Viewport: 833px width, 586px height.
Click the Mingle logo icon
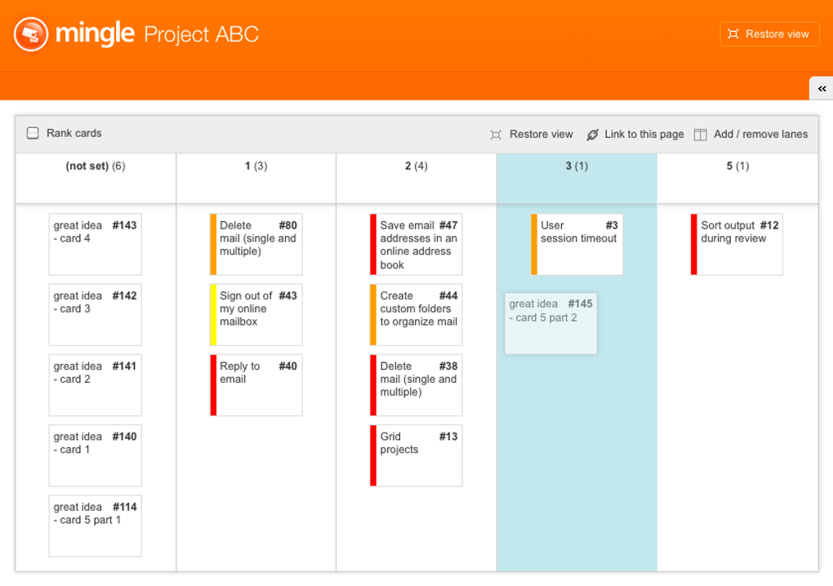(31, 34)
